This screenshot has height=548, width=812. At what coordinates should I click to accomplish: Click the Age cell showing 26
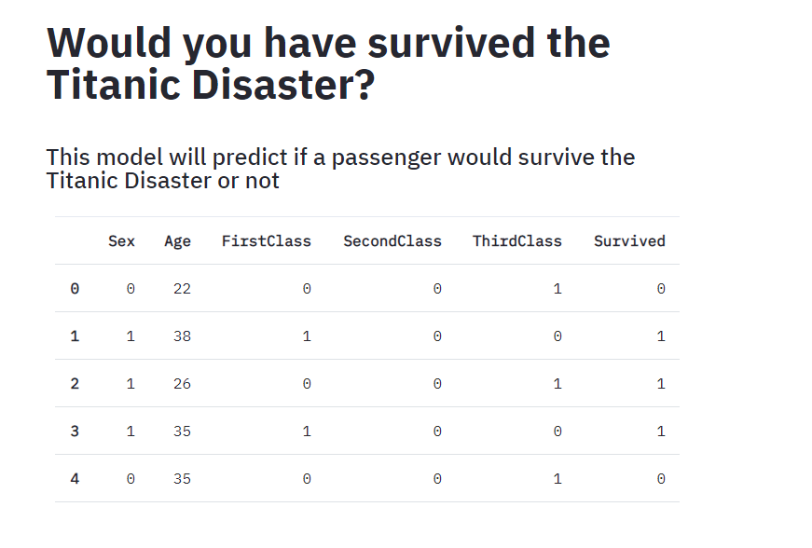point(182,383)
